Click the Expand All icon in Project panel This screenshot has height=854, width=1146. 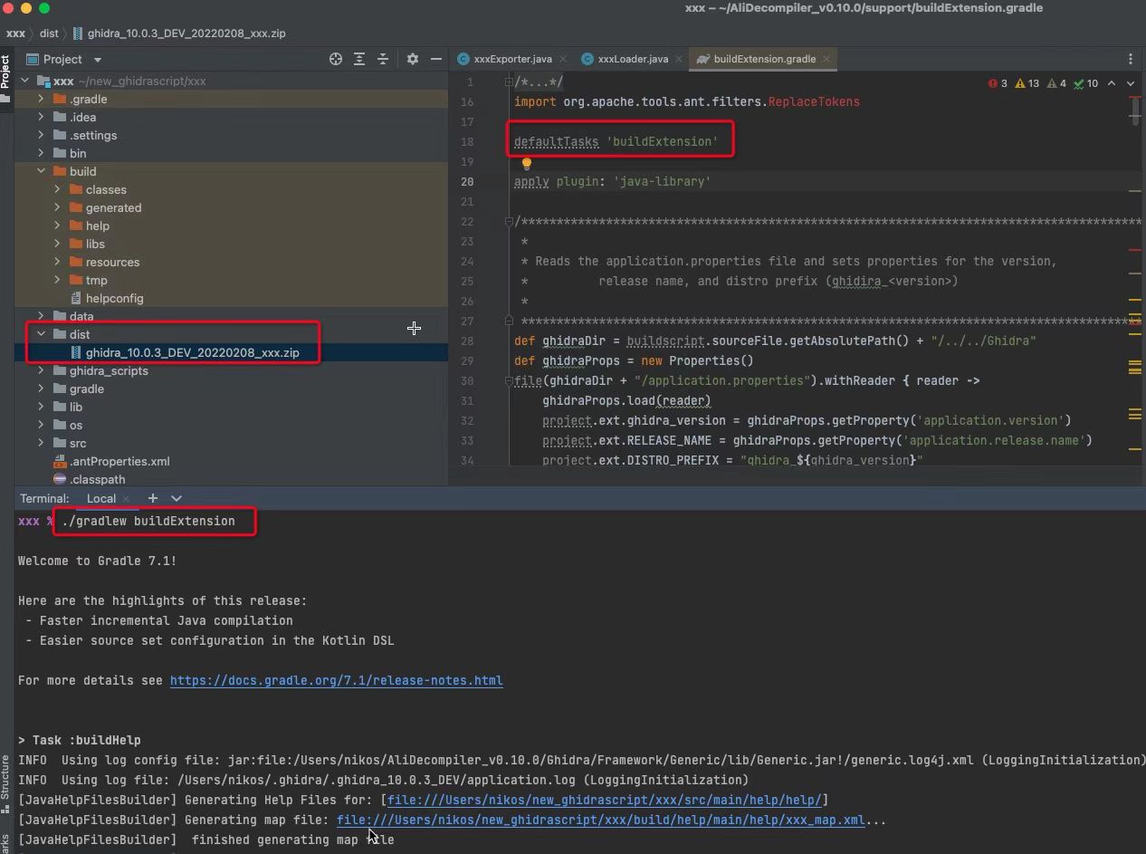[x=359, y=59]
